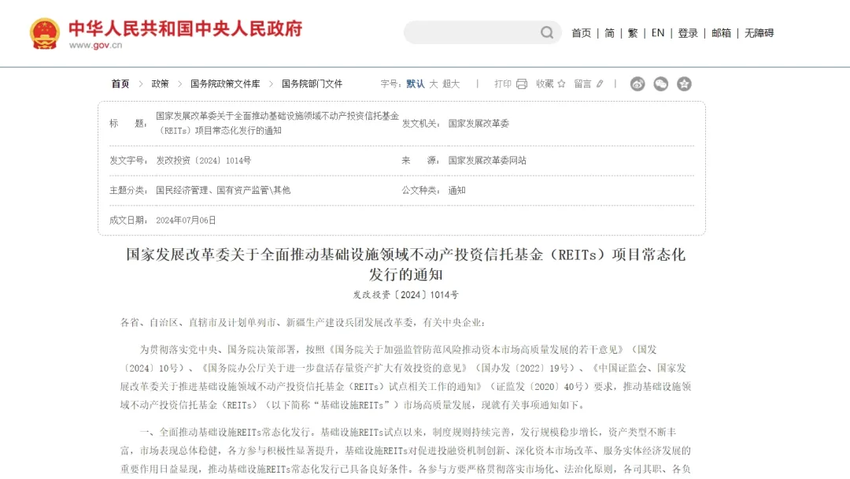Share the page via WeChat icon

click(x=661, y=84)
